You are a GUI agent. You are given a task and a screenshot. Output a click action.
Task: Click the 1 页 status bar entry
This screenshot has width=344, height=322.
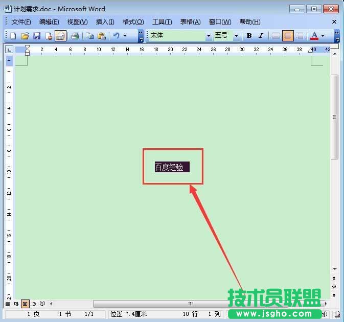tap(33, 314)
